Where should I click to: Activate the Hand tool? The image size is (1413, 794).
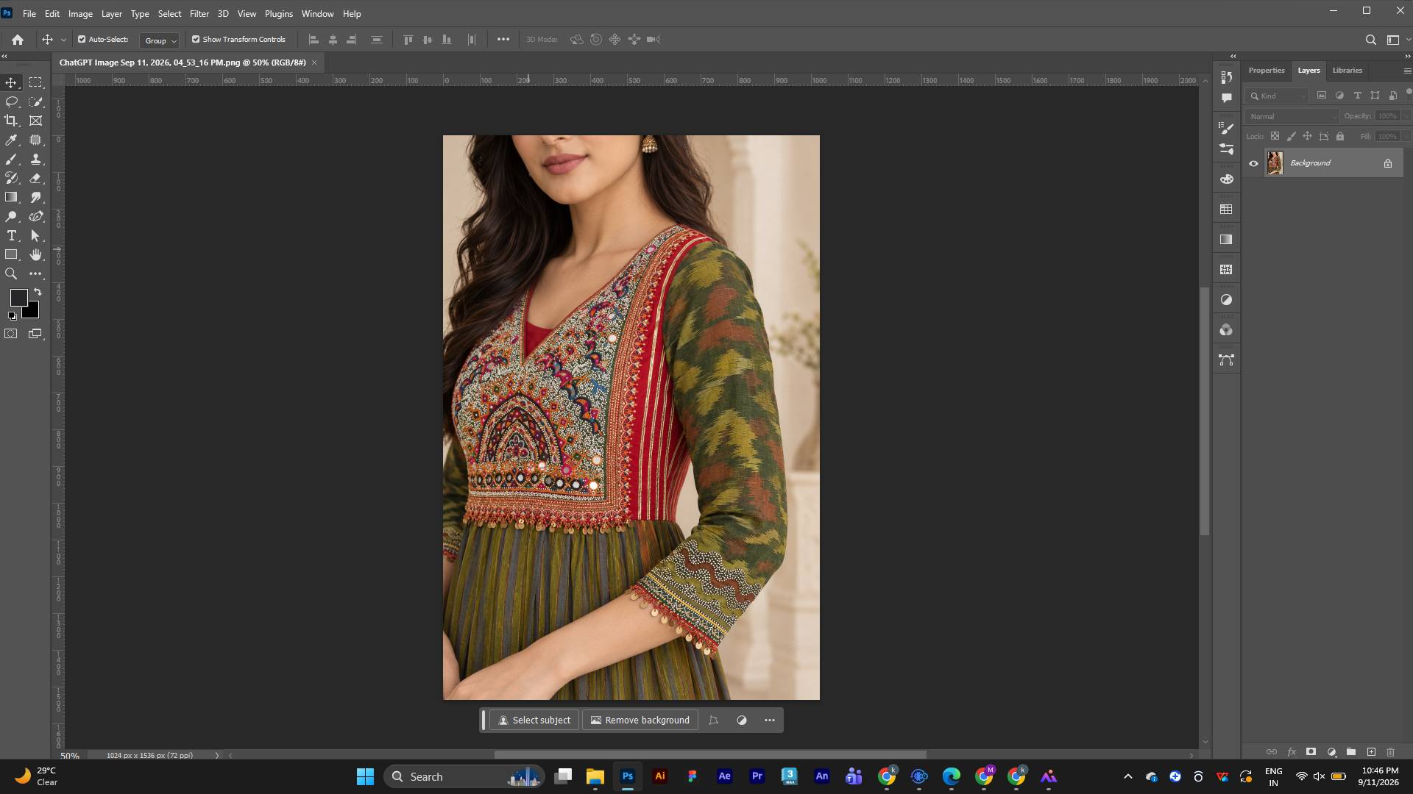coord(35,254)
